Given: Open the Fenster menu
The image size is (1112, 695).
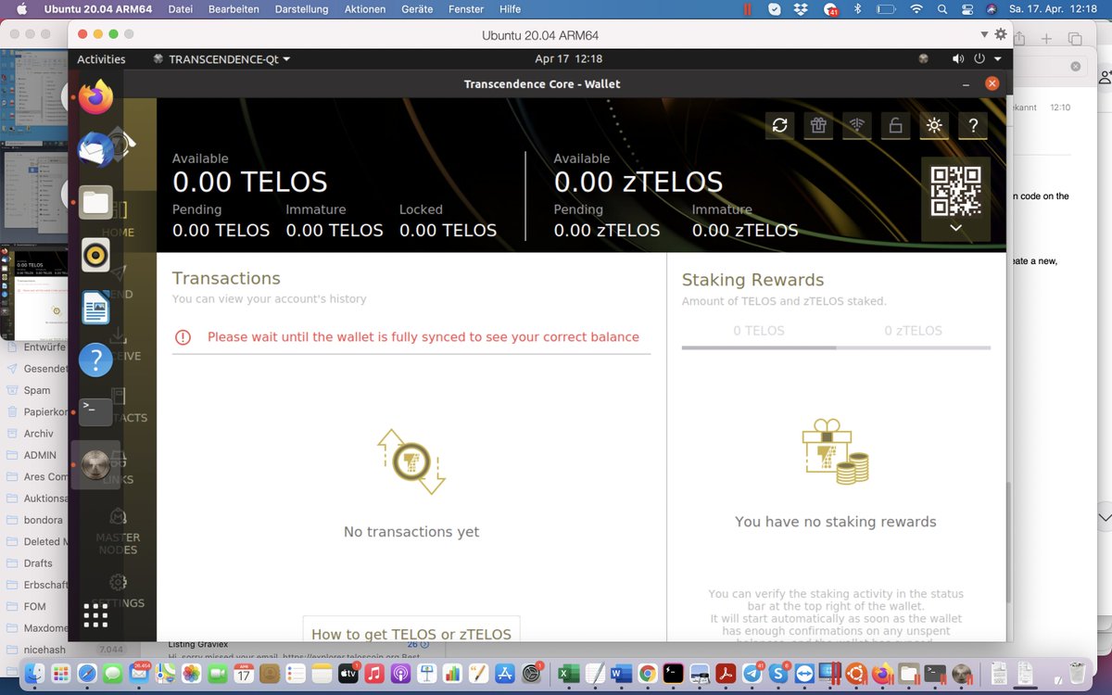Looking at the screenshot, I should click(466, 9).
